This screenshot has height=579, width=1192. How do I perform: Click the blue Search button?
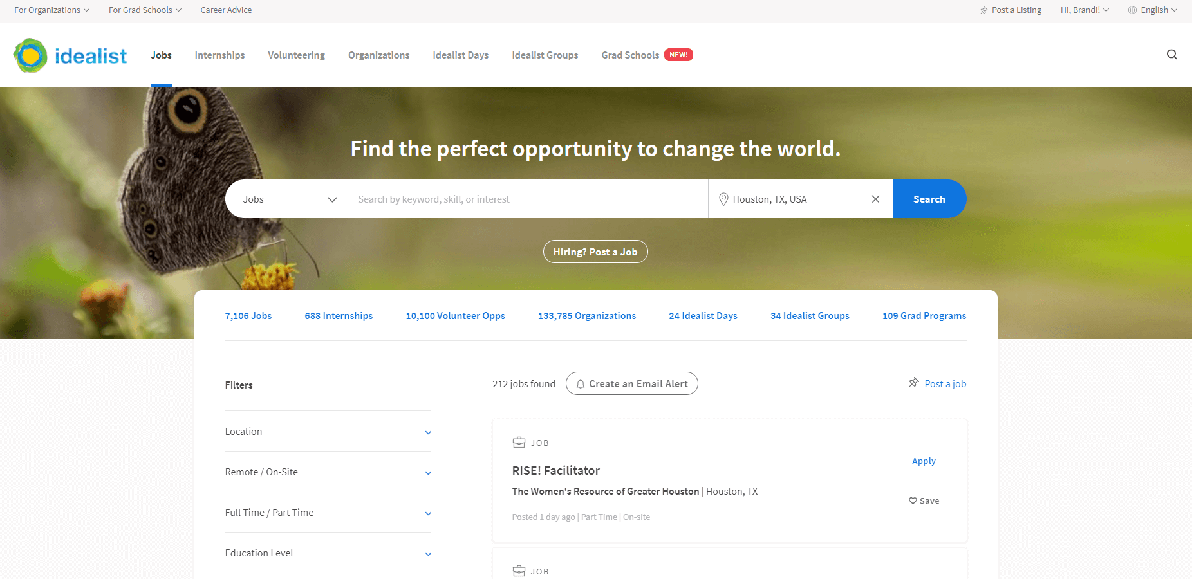pyautogui.click(x=929, y=199)
